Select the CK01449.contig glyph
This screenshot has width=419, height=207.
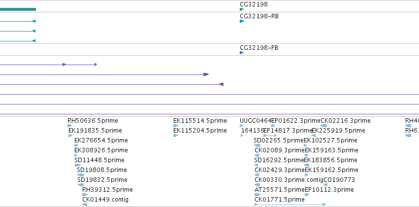tap(85, 205)
